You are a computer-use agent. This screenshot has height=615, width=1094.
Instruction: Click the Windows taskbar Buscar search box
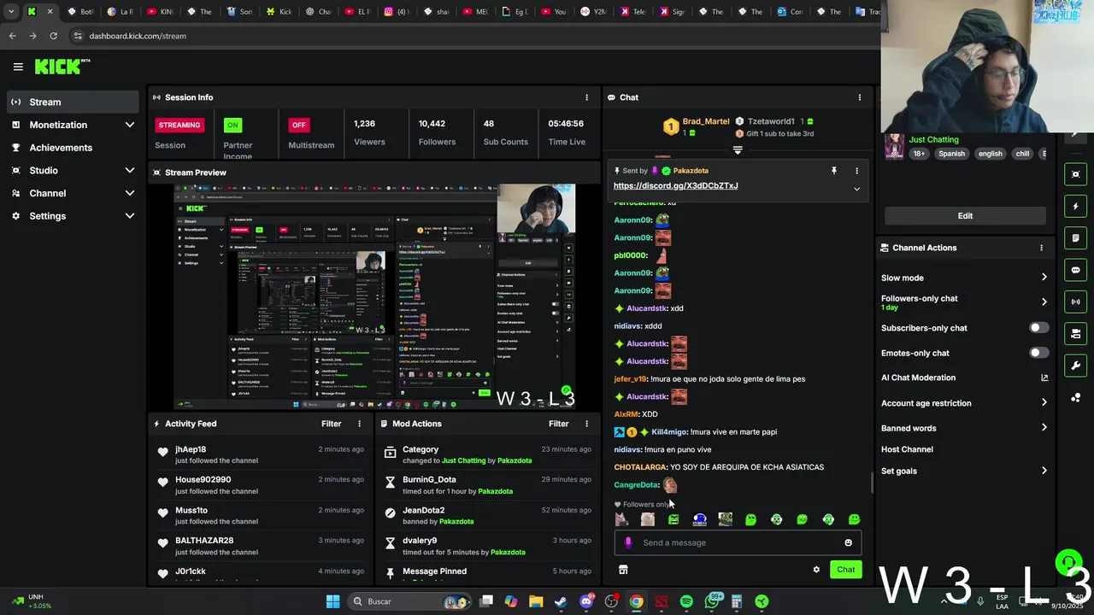pos(410,601)
